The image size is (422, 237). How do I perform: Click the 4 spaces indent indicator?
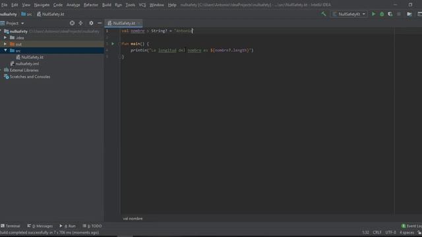point(407,232)
